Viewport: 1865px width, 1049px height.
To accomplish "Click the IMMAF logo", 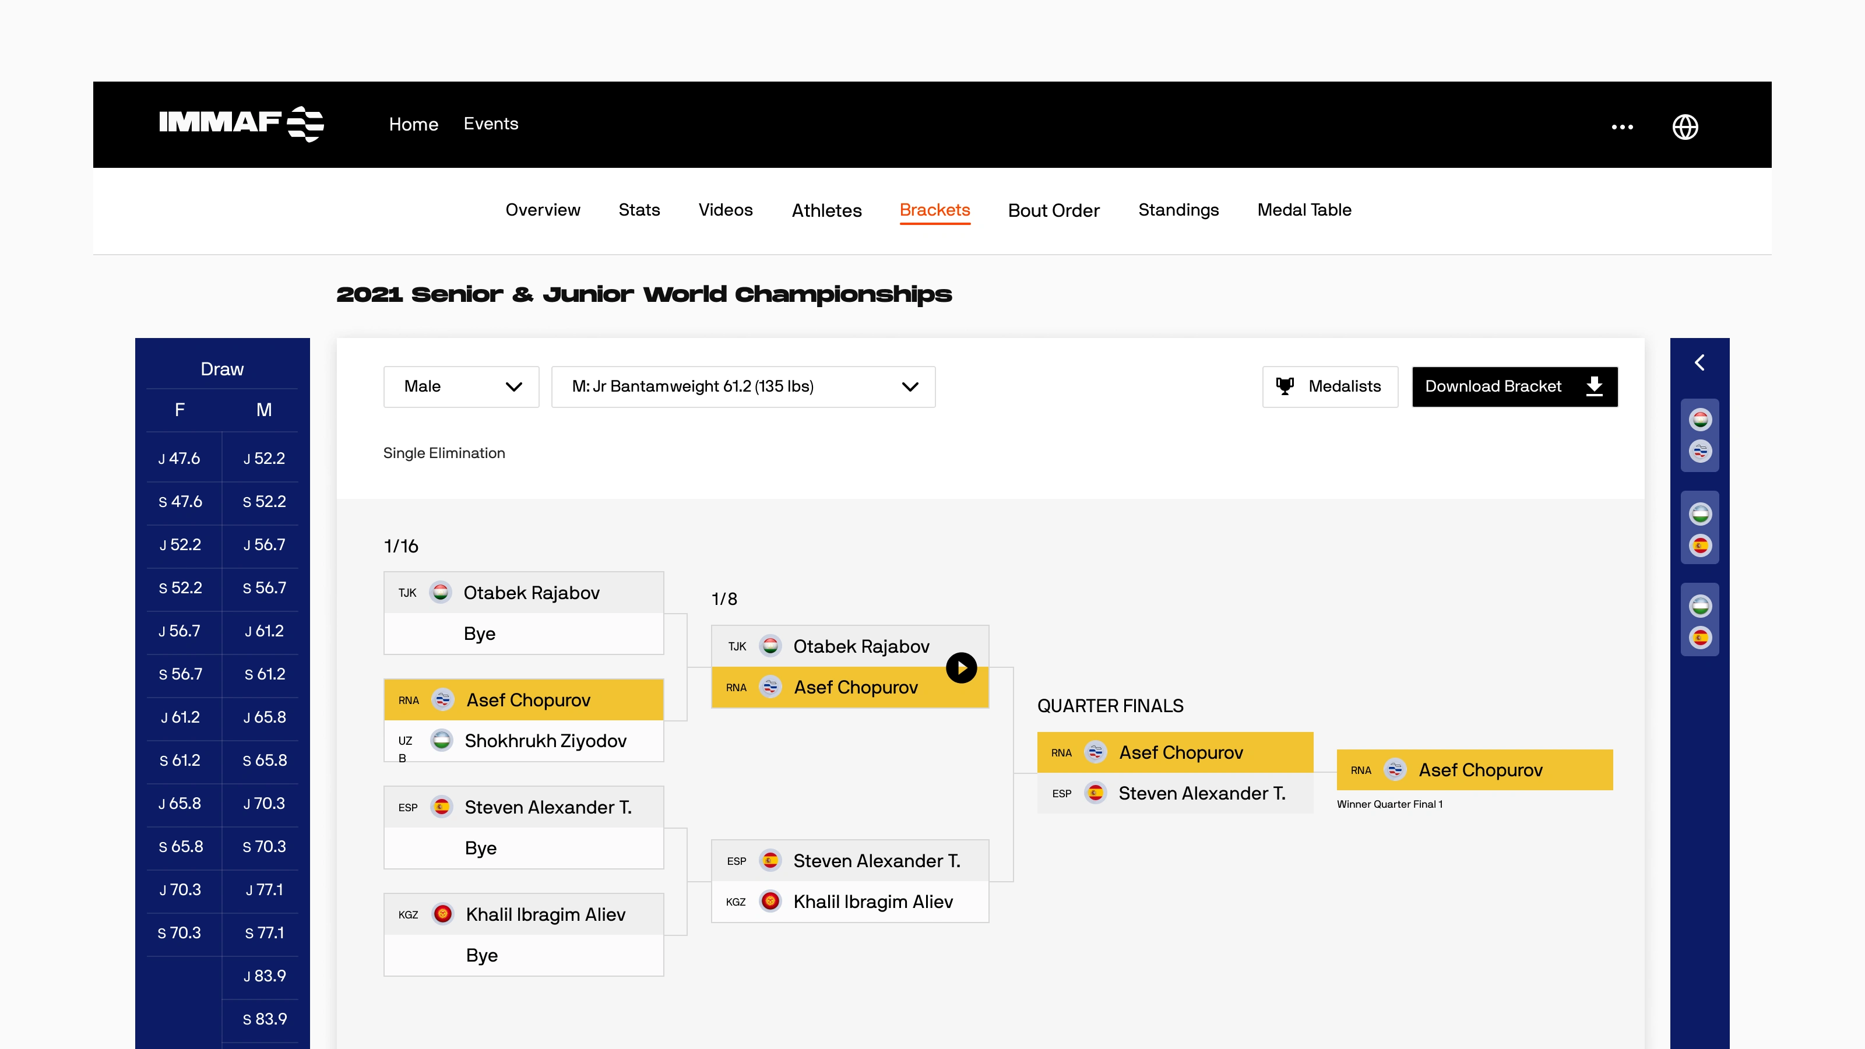I will tap(241, 124).
